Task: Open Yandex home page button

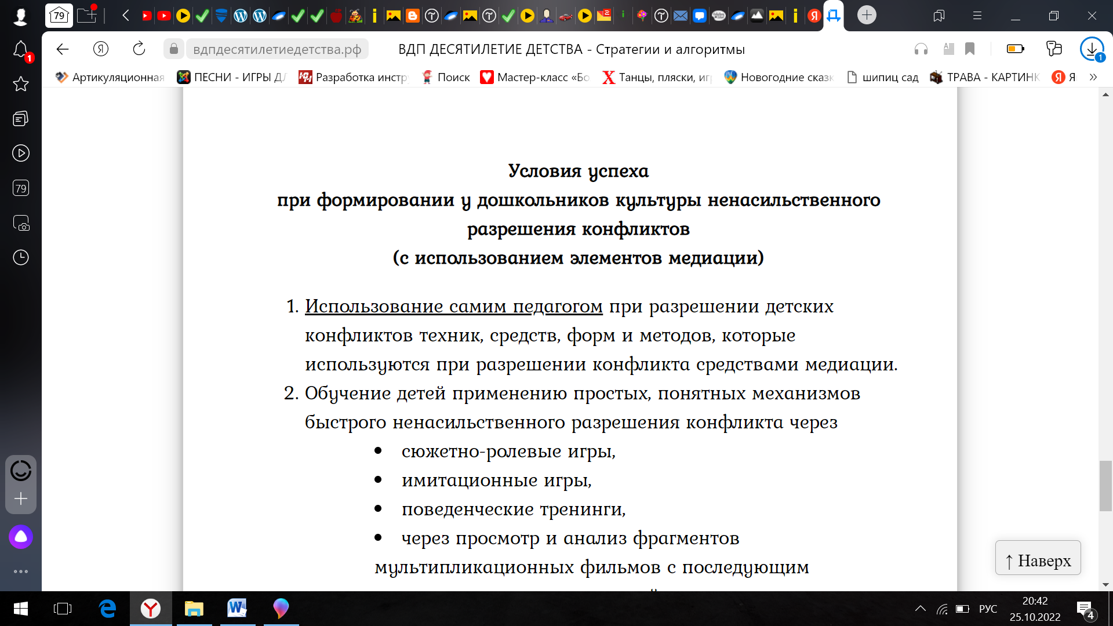Action: [101, 49]
